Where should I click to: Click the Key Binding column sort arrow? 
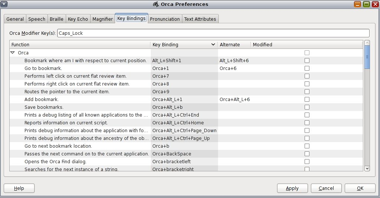tap(213, 45)
